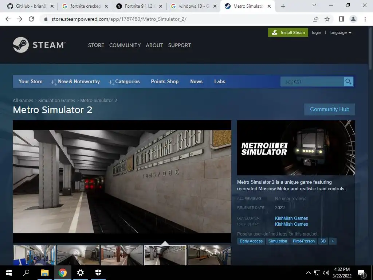The width and height of the screenshot is (373, 280).
Task: Click the browser forward arrow
Action: [20, 19]
